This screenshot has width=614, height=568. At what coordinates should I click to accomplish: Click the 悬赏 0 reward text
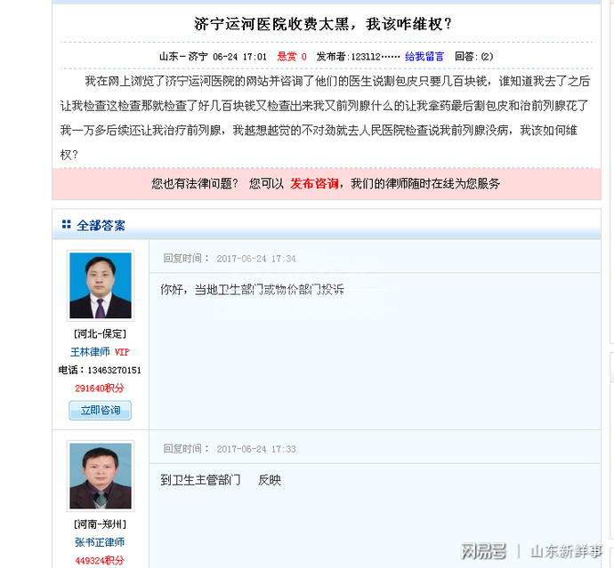(x=292, y=57)
